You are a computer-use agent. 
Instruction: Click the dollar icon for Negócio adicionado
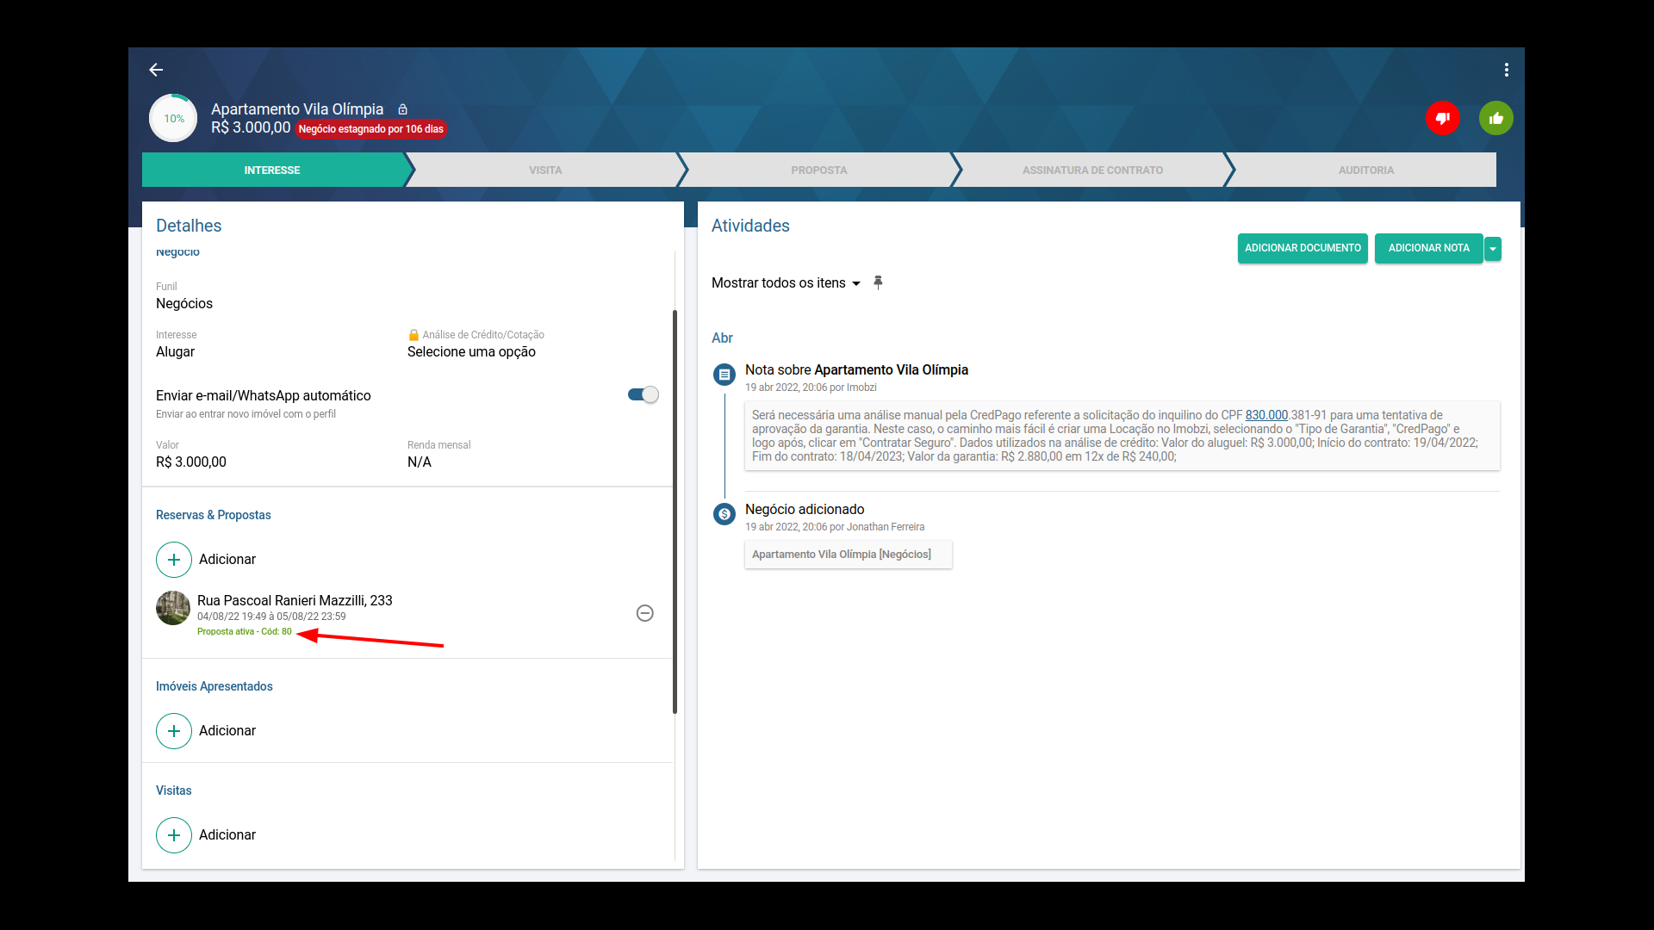(x=724, y=514)
